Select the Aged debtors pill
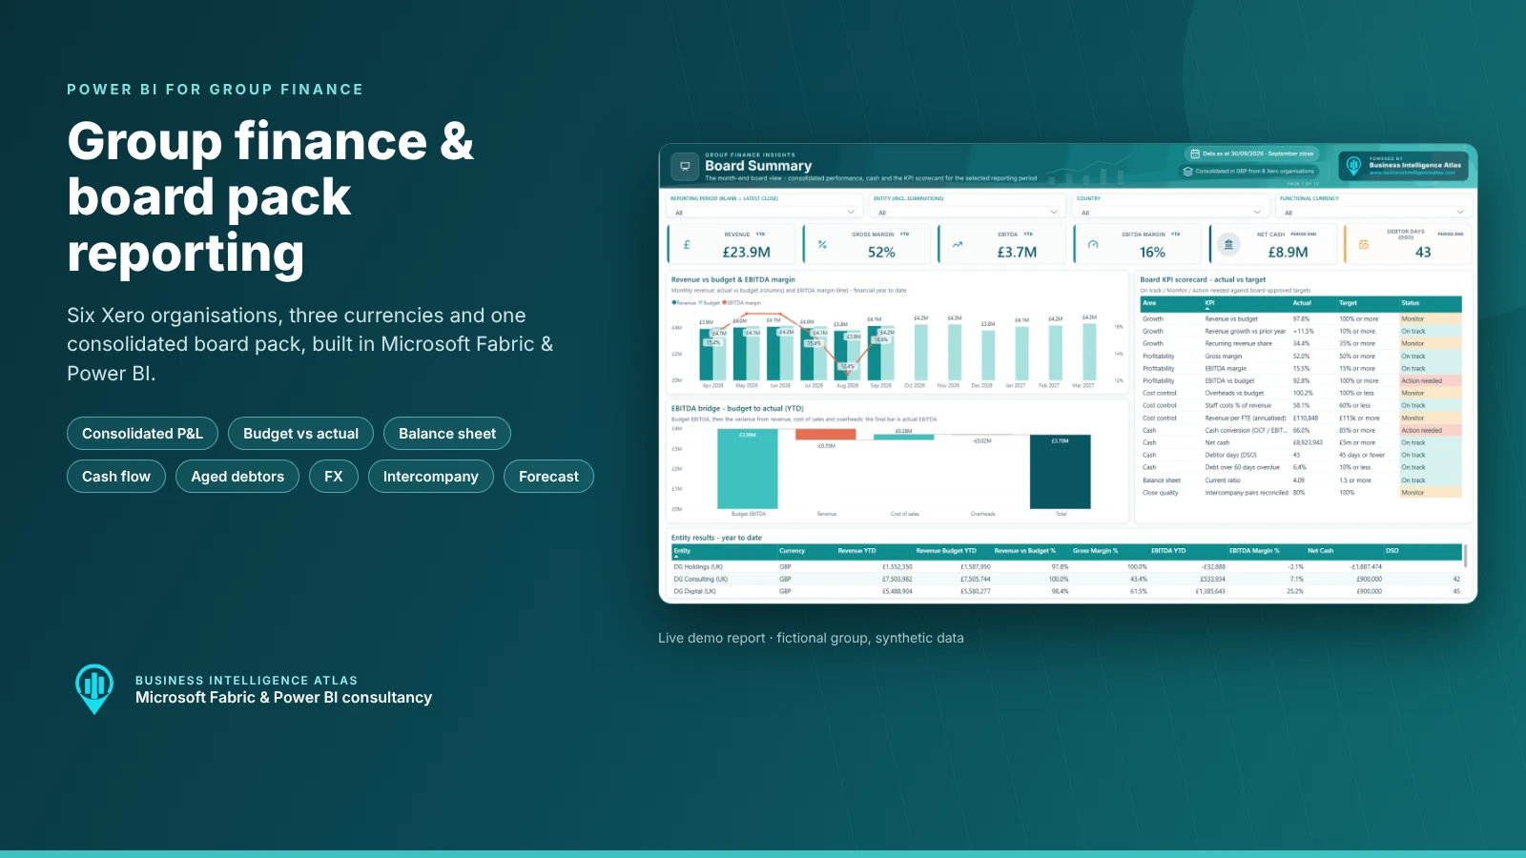Screen dimensions: 1526x858 point(237,477)
